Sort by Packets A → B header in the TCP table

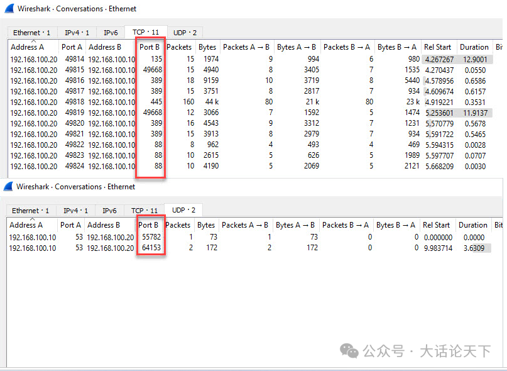click(246, 47)
